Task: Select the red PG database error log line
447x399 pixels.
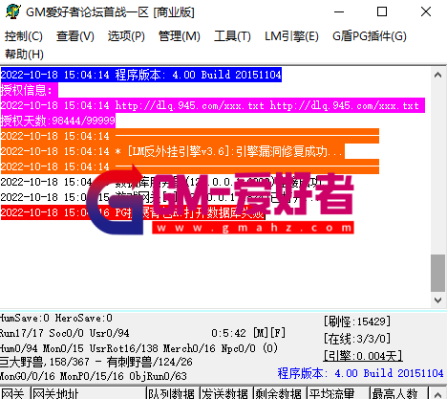Action: tap(133, 212)
